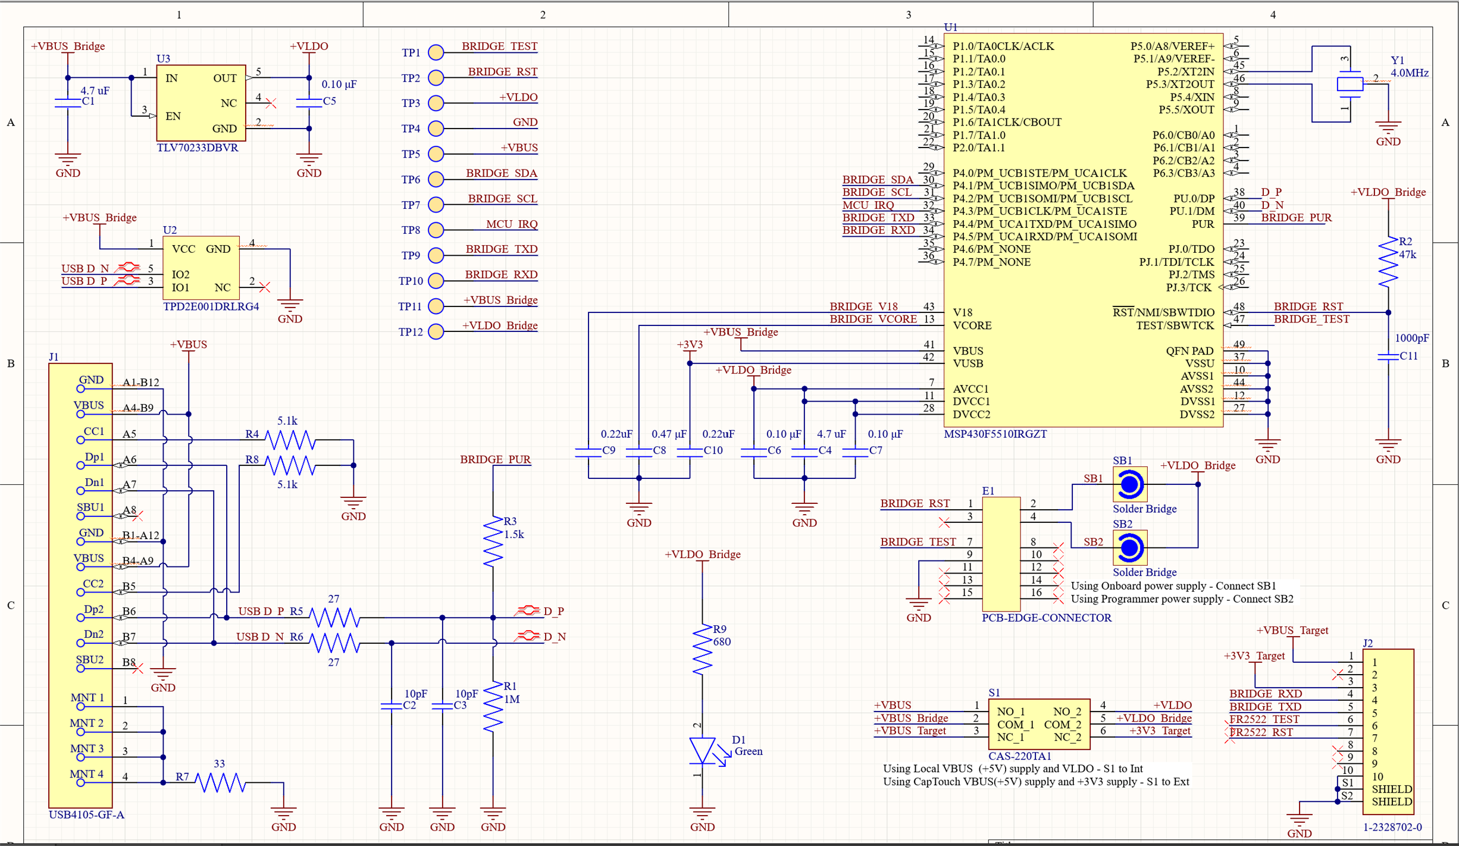
Task: Click the U1 MSP430 microcontroller body
Action: point(1084,230)
